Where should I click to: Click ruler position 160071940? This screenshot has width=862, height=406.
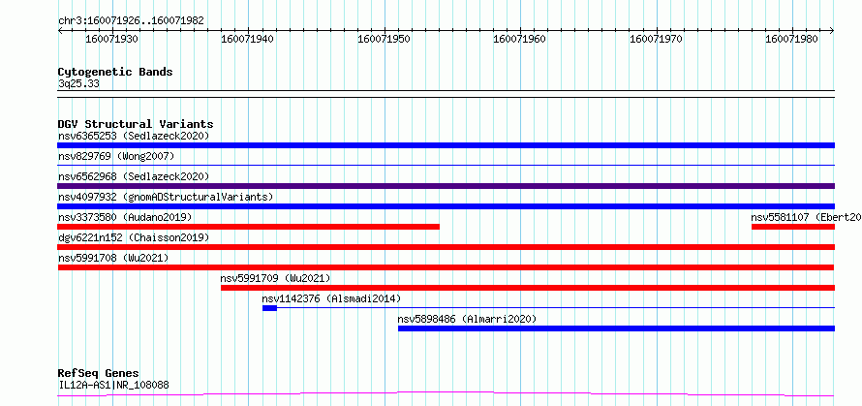[248, 39]
